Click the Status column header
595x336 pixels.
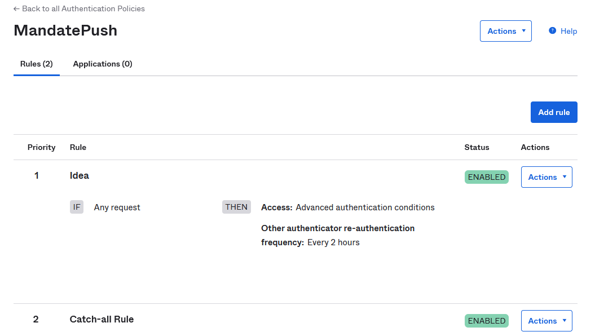click(477, 147)
